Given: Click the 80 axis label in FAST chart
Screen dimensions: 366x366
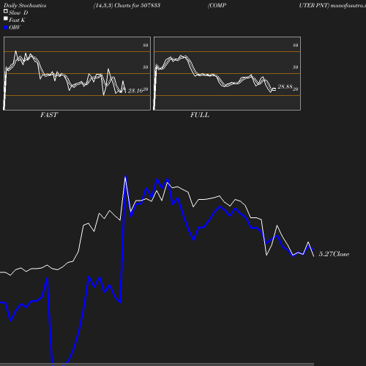Looking at the screenshot, I should [x=146, y=45].
